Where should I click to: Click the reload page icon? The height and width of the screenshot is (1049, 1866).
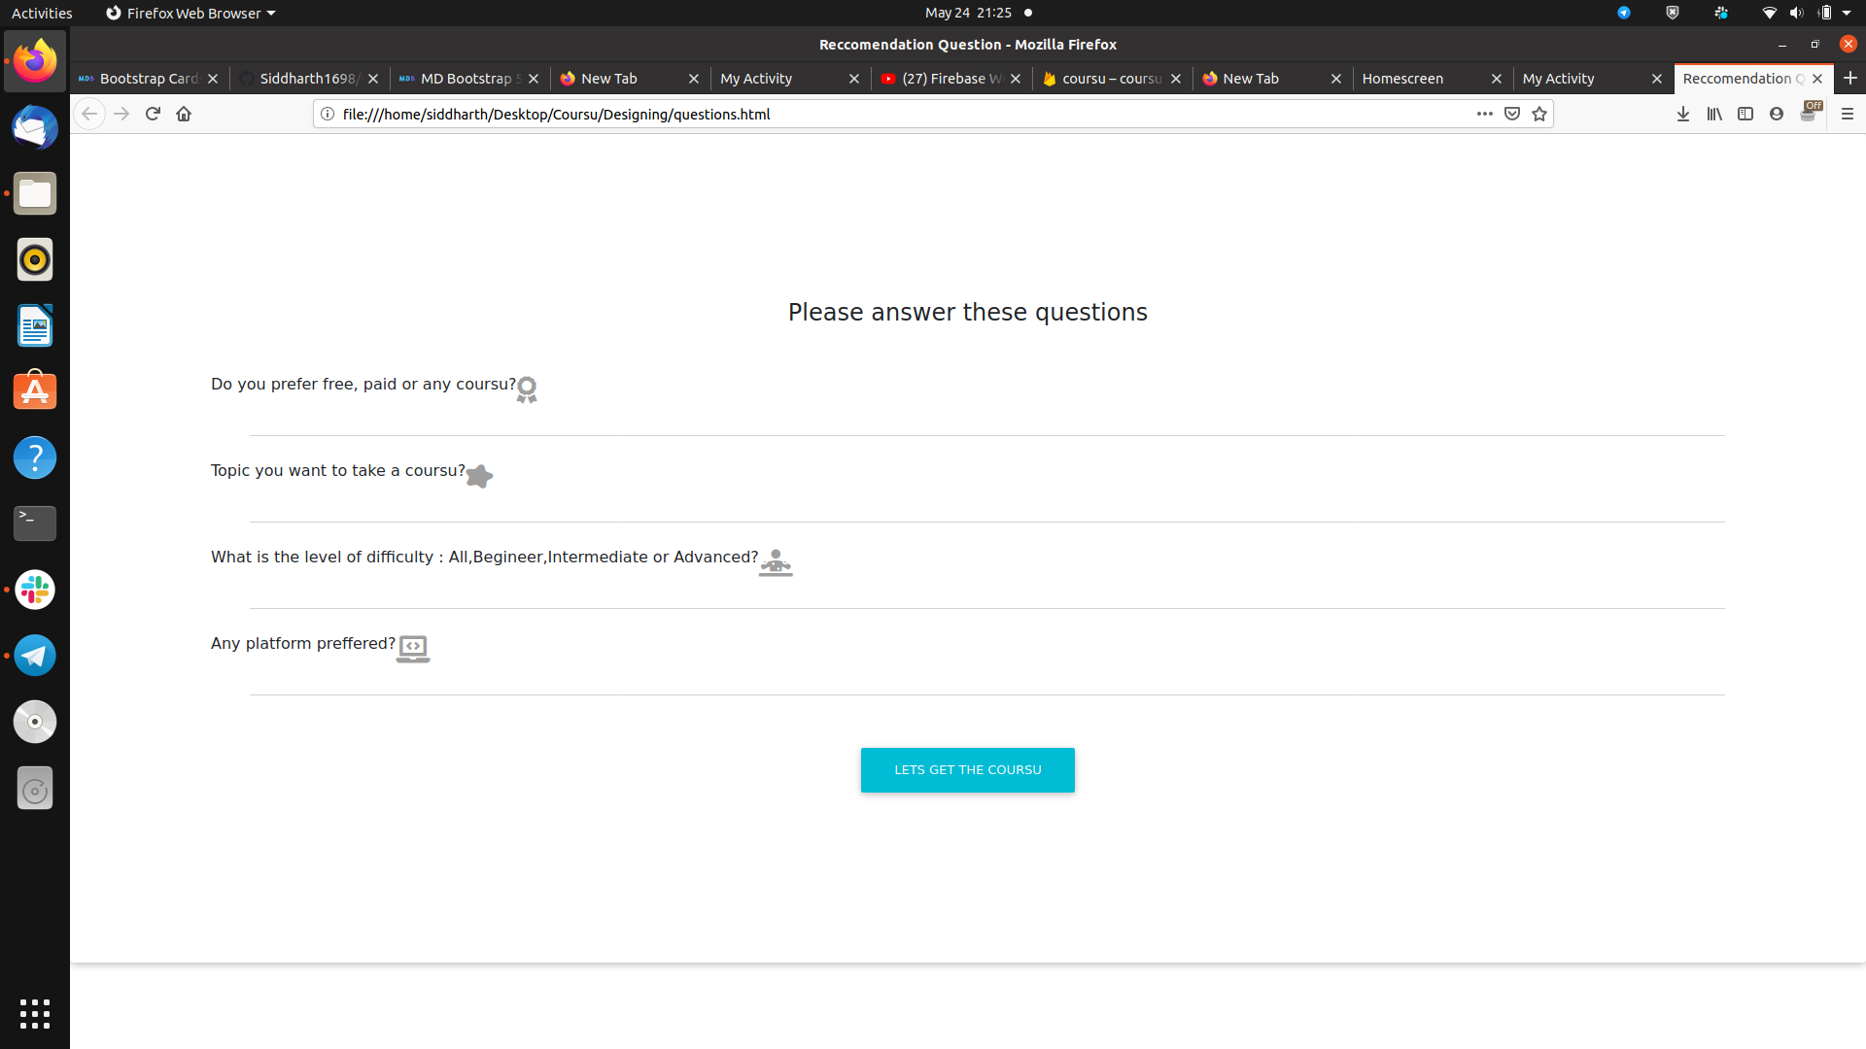point(153,114)
